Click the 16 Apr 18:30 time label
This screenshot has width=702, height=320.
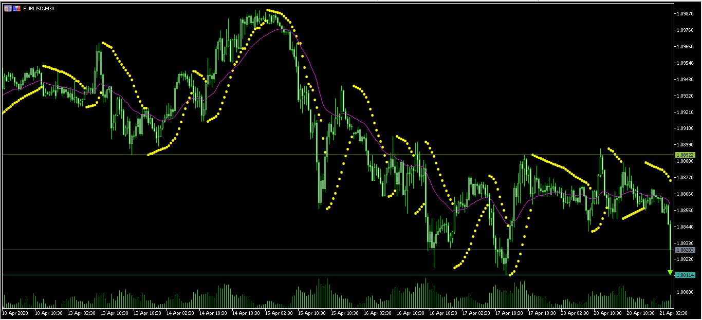[443, 312]
